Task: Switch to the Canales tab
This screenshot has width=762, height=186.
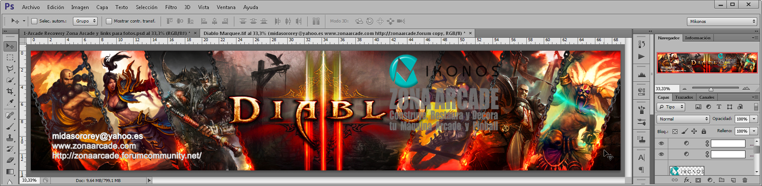Action: 706,97
